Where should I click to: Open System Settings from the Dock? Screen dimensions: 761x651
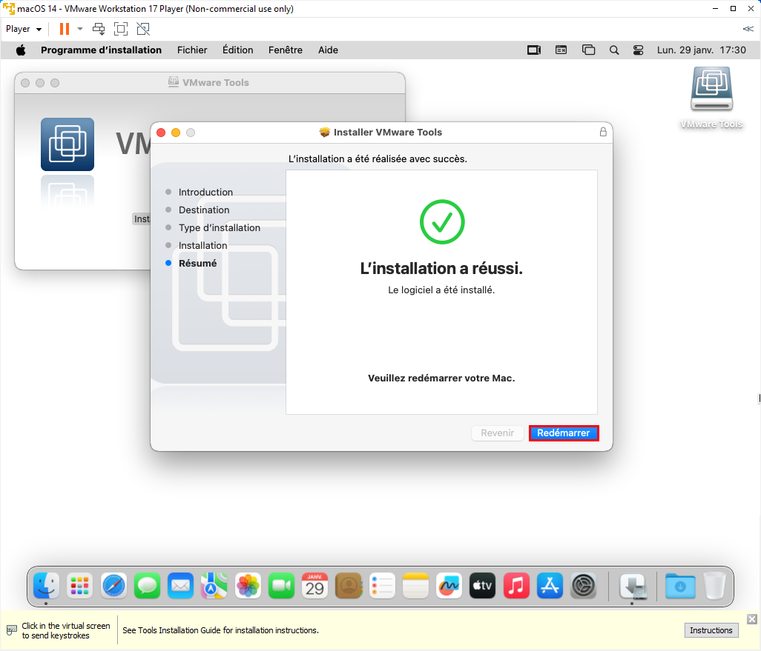coord(584,586)
